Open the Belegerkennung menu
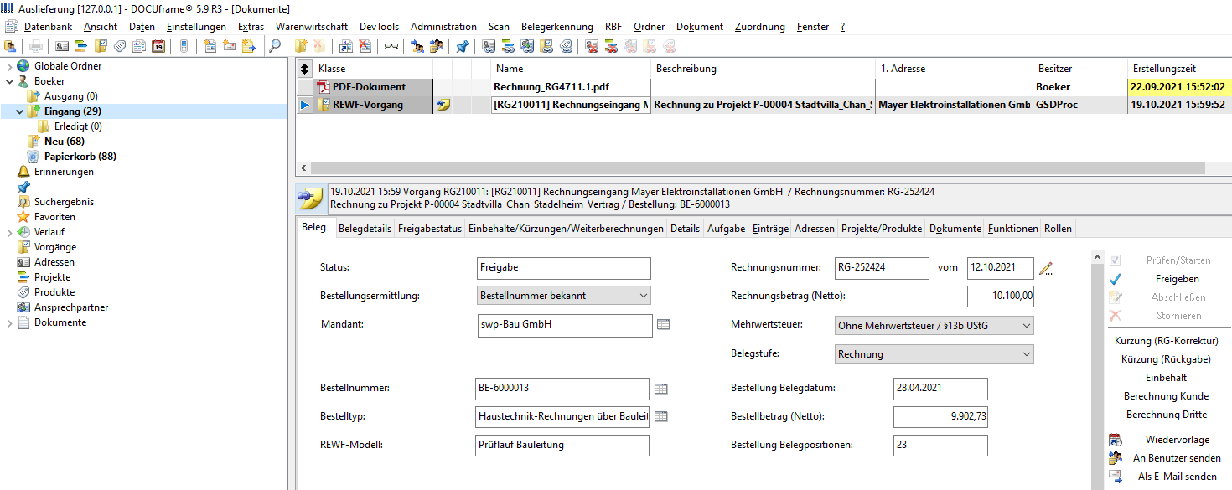1232x490 pixels. 556,27
